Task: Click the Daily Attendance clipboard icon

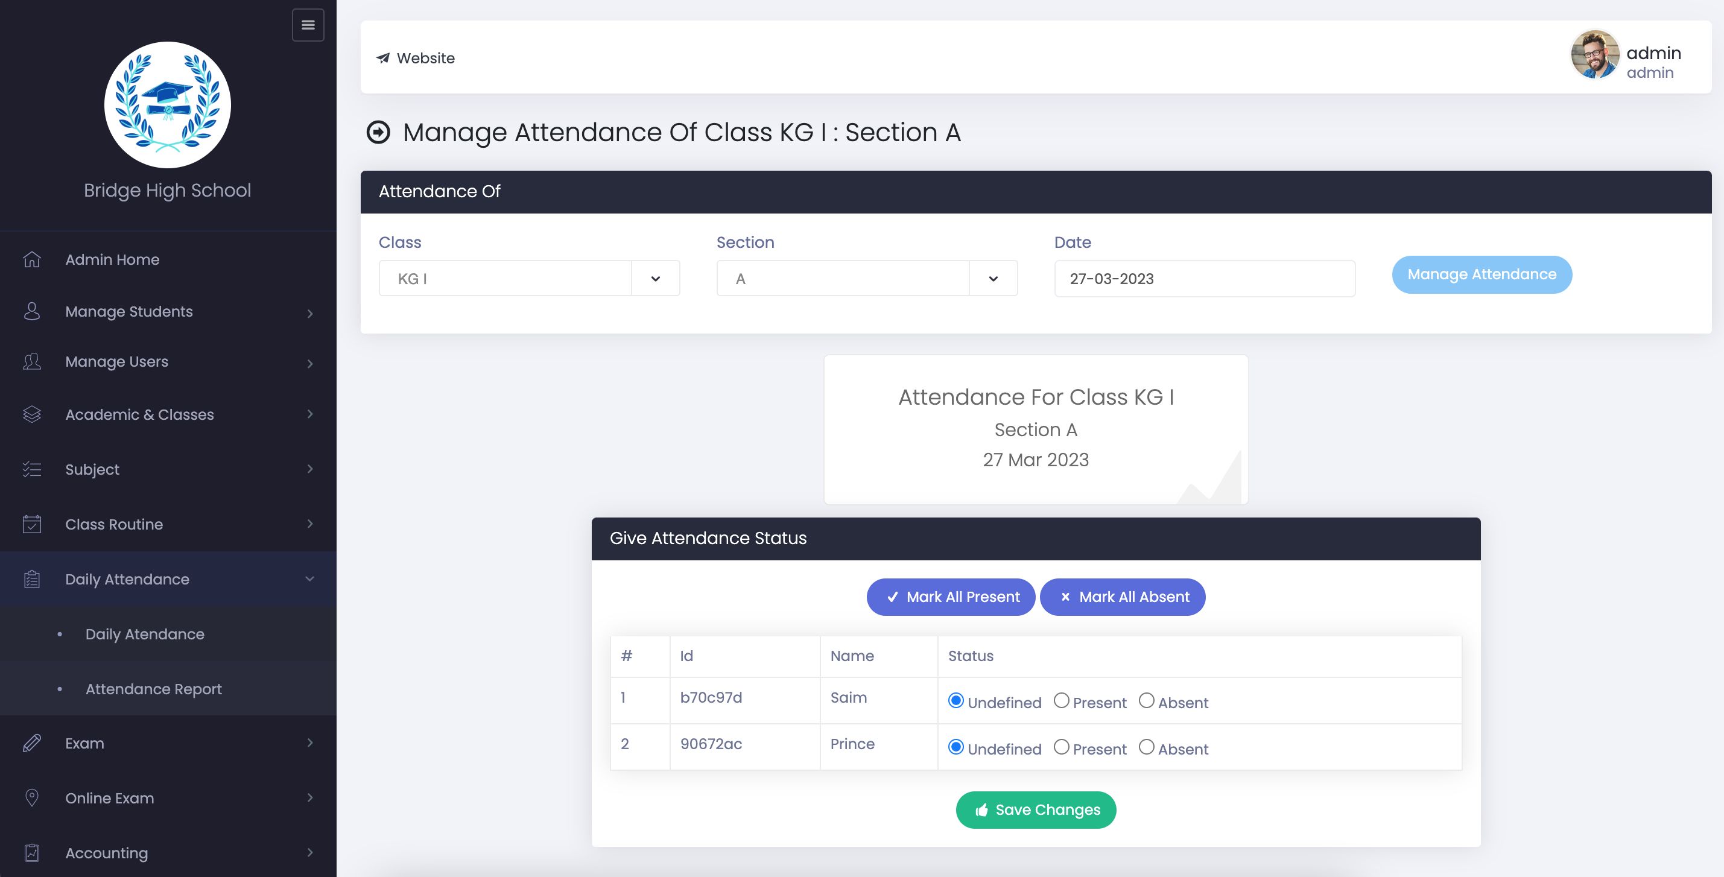Action: coord(32,579)
